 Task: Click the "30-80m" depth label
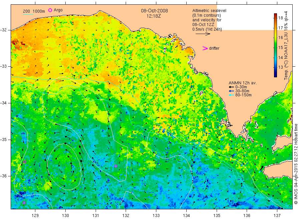point(242,91)
